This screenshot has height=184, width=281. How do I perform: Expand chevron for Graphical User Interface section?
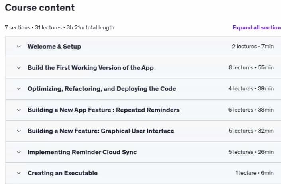(19, 131)
